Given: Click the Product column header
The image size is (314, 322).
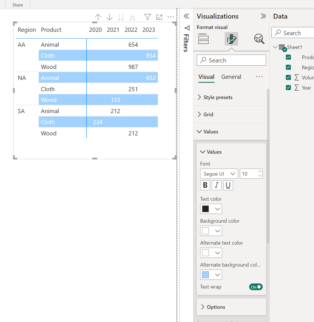Looking at the screenshot, I should [x=51, y=30].
